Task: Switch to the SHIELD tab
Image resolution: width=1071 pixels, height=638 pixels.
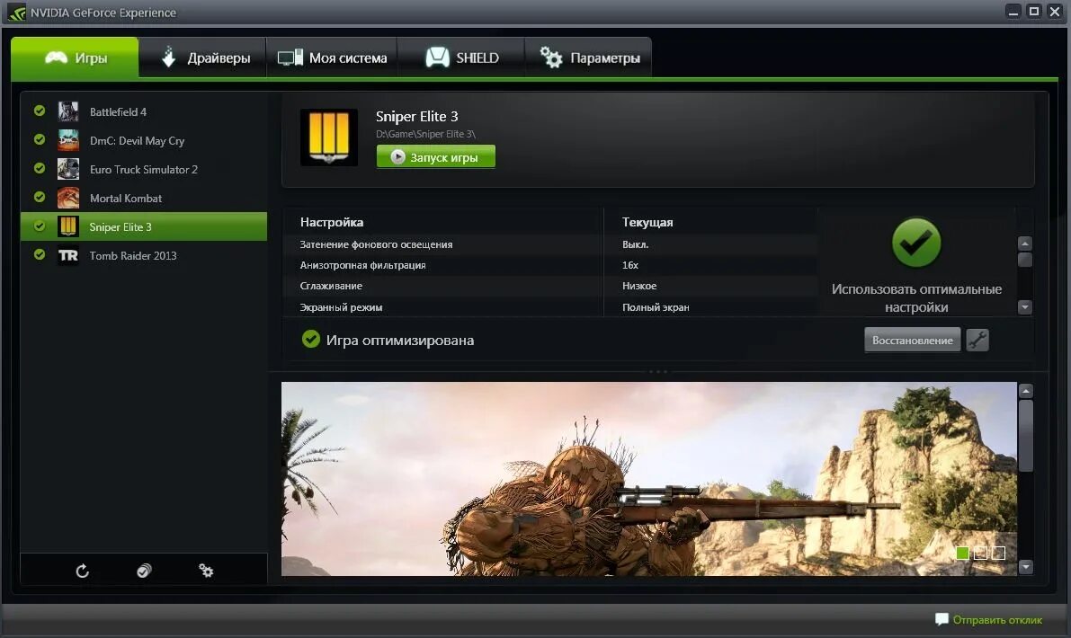Action: [461, 58]
